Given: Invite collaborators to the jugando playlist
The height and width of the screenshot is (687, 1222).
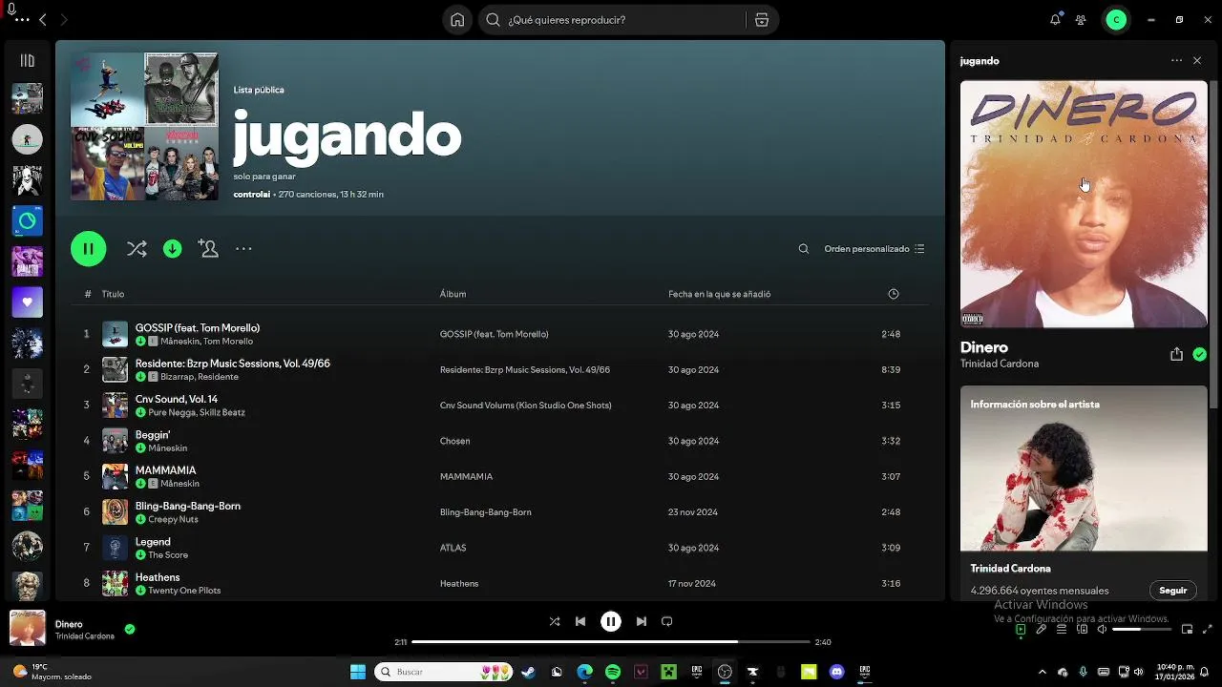Looking at the screenshot, I should pos(208,248).
